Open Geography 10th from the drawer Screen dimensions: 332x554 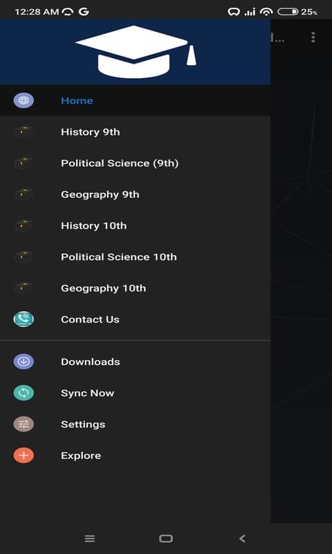[x=135, y=288]
